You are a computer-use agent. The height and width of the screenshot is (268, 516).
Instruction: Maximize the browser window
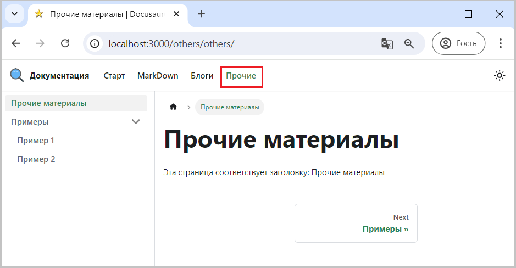(468, 14)
